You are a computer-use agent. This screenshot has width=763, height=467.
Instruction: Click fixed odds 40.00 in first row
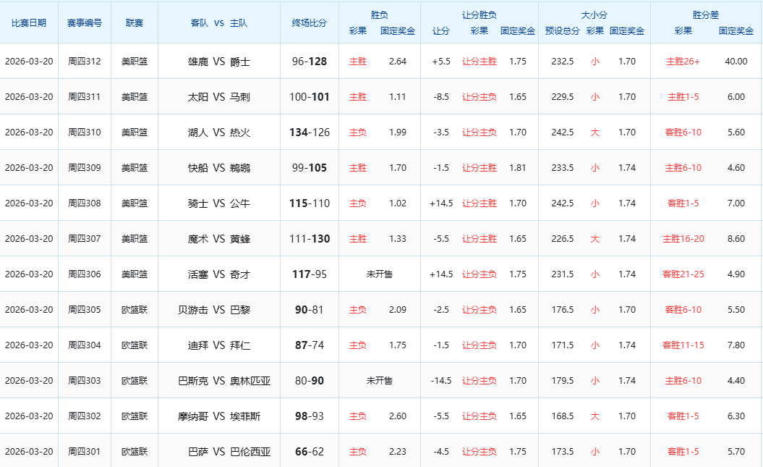(736, 62)
